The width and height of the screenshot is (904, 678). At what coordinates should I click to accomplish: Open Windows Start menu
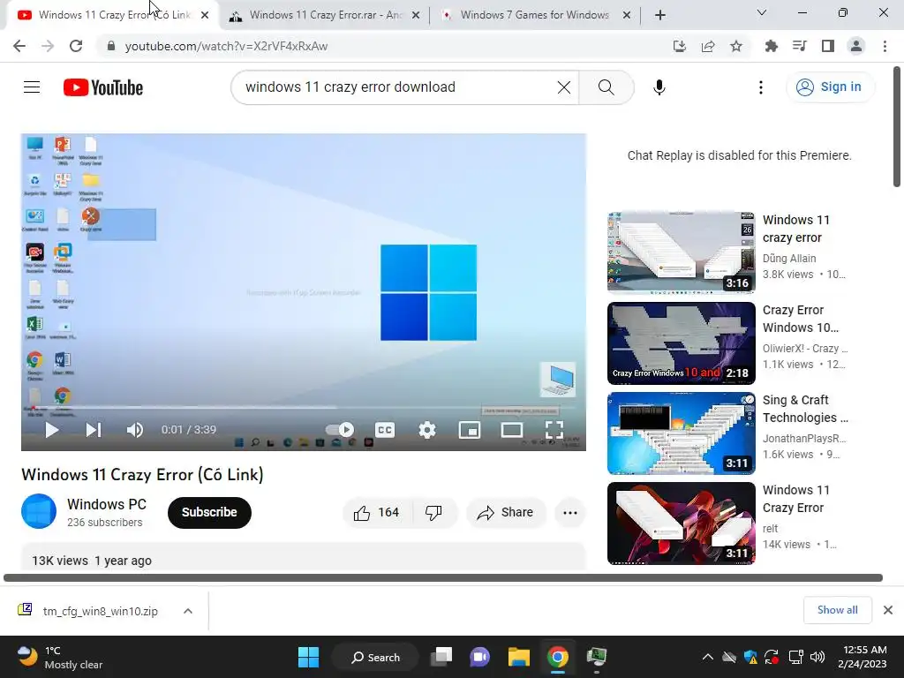(308, 657)
